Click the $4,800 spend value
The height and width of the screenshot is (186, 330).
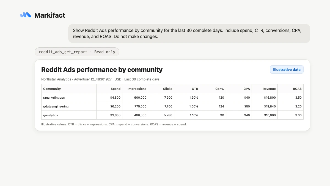coord(116,98)
